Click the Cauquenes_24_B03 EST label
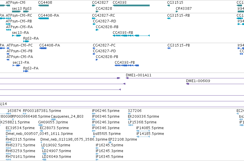Image resolution: width=244 pixels, height=161 pixels. click(x=67, y=117)
